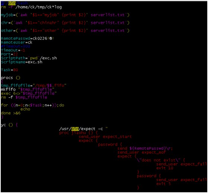
Task: Click the 'procs ()' function definition
Action: (x=10, y=78)
